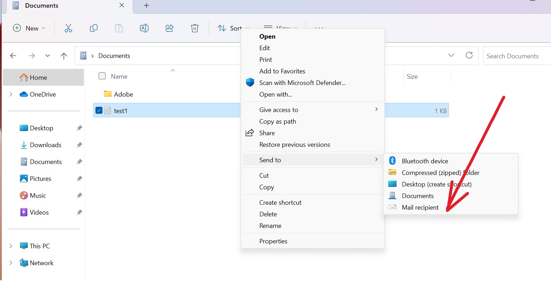
Task: Click the Send to submenu entry
Action: pos(312,160)
